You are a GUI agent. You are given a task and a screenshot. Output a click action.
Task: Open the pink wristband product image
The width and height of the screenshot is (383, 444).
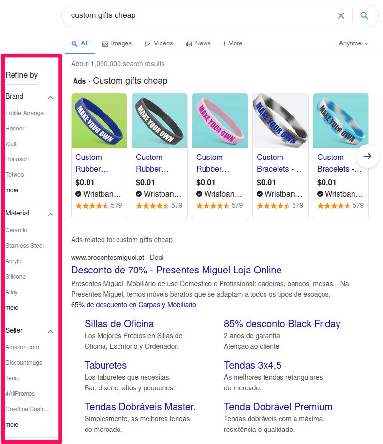point(220,121)
